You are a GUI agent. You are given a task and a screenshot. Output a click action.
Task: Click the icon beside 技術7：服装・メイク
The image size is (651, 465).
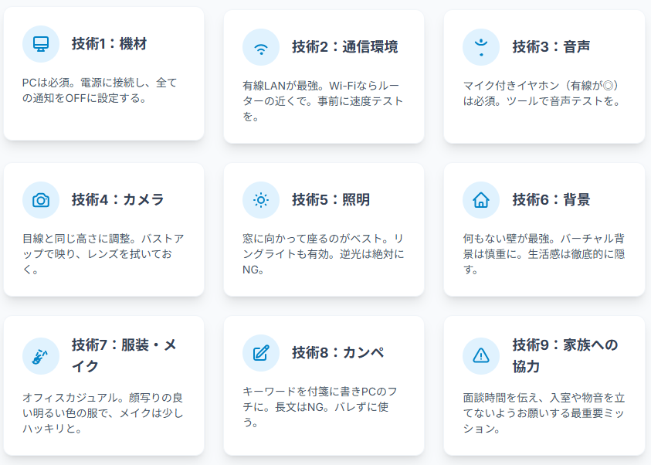click(x=41, y=355)
